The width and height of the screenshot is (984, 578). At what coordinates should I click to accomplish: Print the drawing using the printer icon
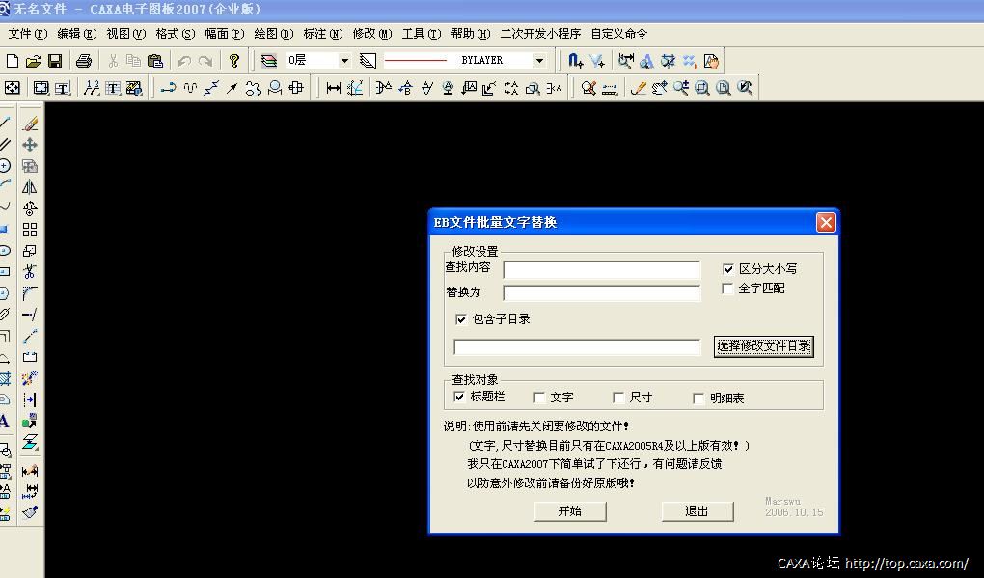coord(84,61)
